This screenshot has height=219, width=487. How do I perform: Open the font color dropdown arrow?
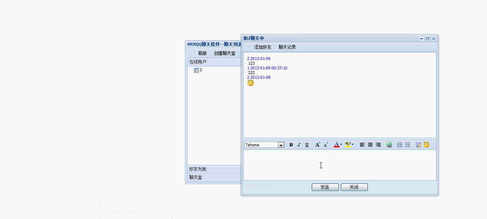point(341,145)
